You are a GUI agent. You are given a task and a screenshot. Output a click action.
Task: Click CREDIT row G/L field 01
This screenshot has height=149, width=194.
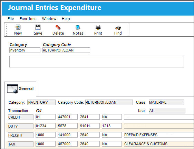(x=46, y=117)
